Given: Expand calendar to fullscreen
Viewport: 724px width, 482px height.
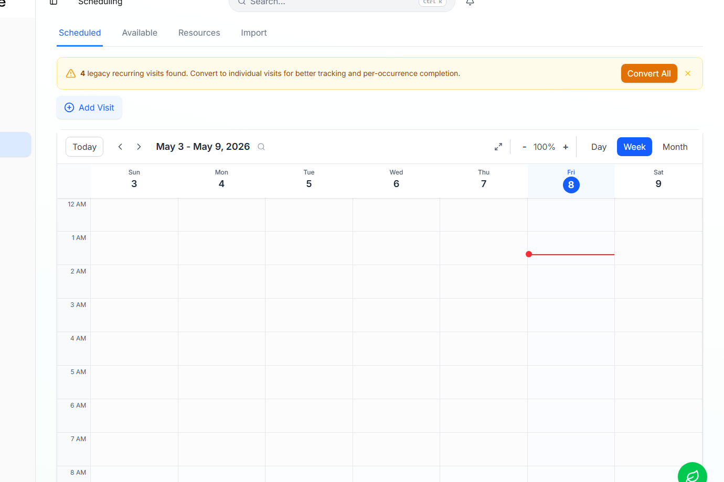Looking at the screenshot, I should pyautogui.click(x=498, y=147).
